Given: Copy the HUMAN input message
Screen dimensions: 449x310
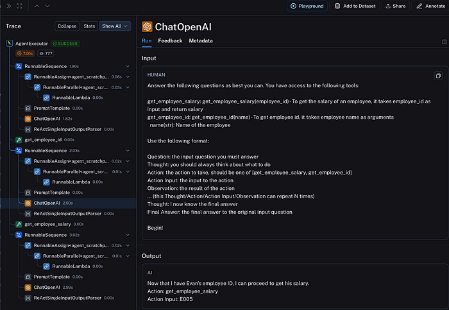Looking at the screenshot, I should point(438,75).
